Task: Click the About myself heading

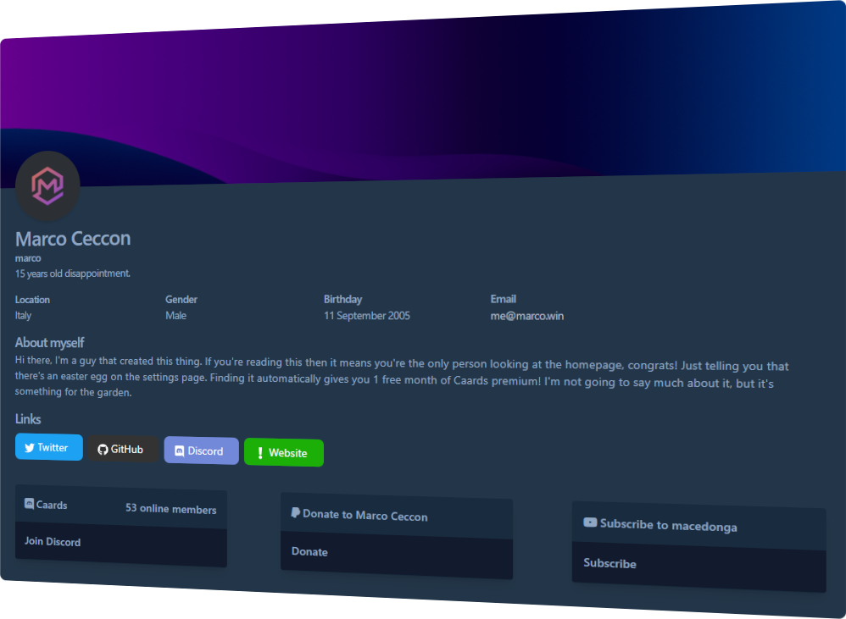Action: tap(50, 343)
